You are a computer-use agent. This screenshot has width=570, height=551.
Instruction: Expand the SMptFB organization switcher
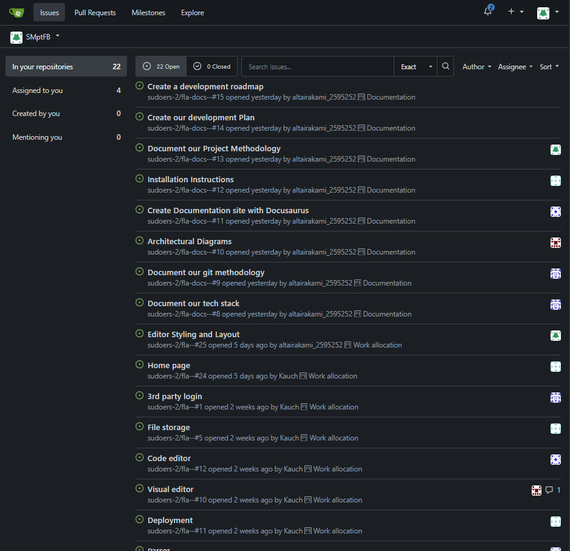[35, 36]
